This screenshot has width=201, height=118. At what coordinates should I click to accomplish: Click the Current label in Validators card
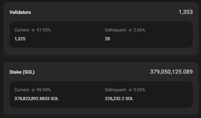point(22,30)
